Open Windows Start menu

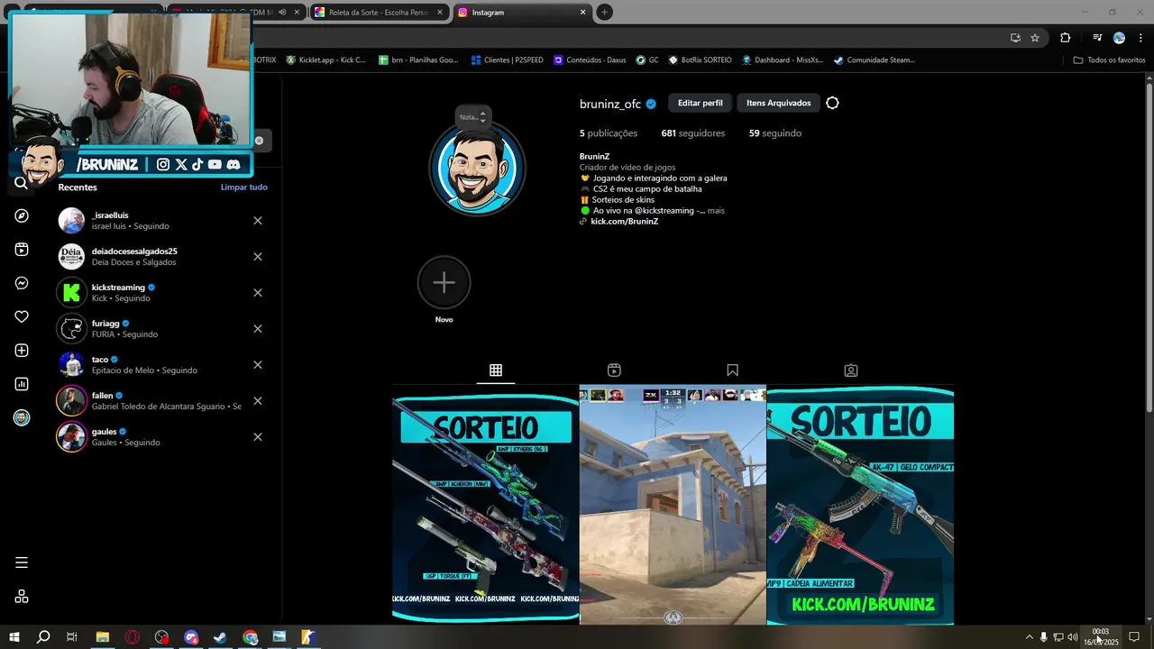[x=14, y=637]
